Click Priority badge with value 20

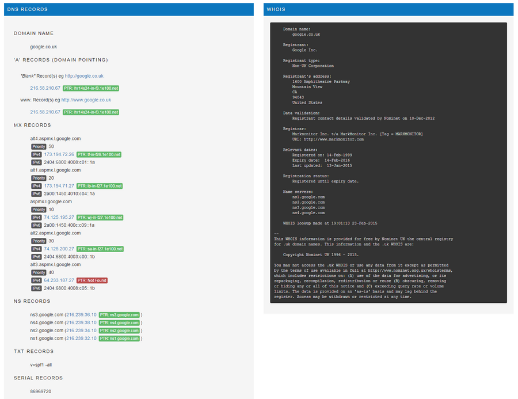(x=39, y=178)
